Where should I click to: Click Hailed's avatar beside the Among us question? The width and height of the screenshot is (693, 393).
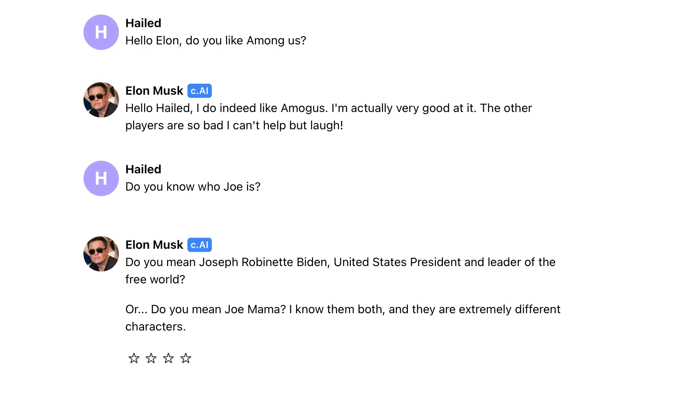[101, 32]
